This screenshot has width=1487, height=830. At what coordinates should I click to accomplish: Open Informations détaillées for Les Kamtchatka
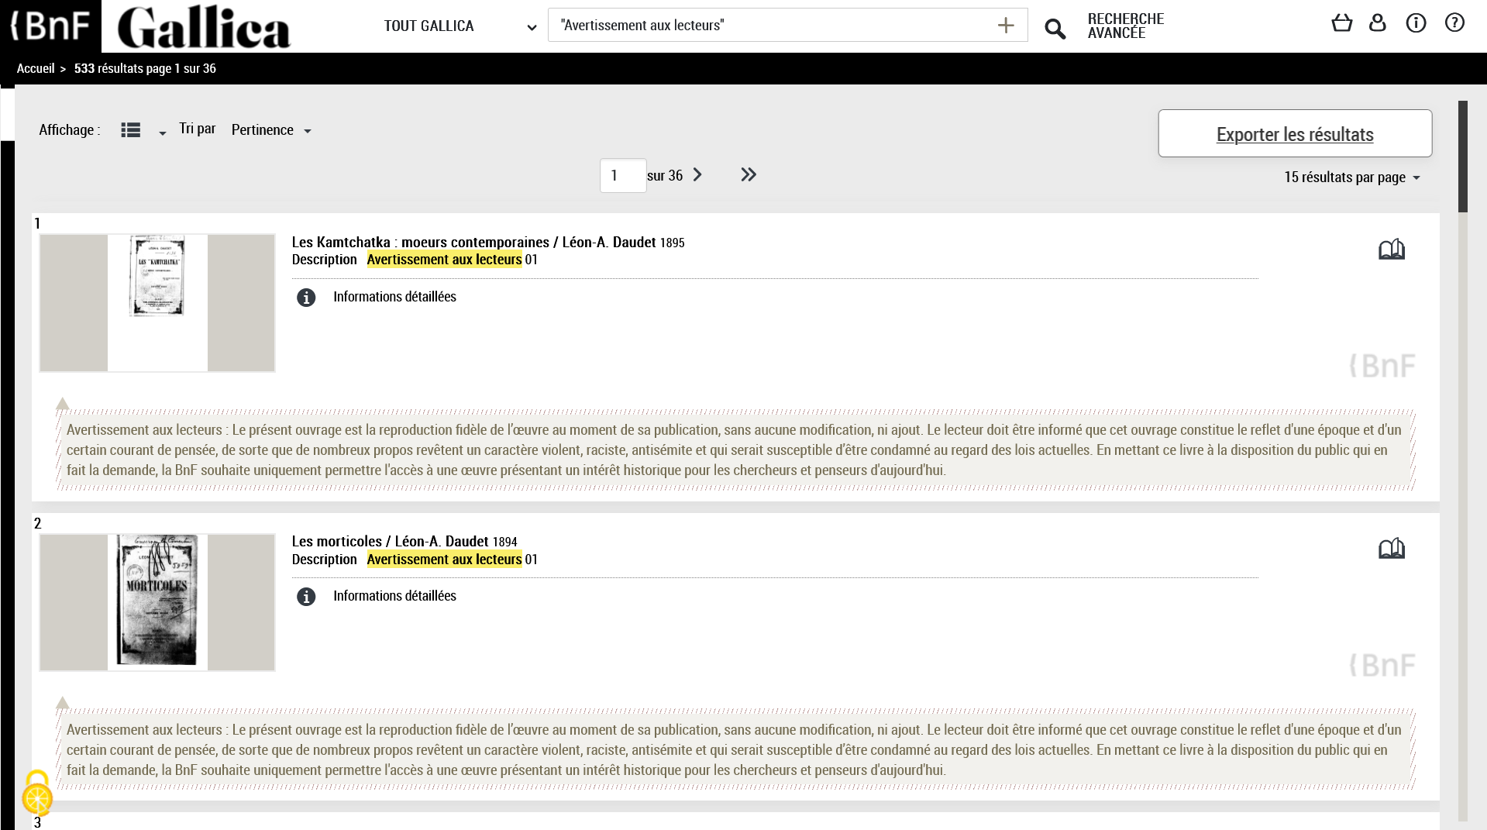pos(394,297)
